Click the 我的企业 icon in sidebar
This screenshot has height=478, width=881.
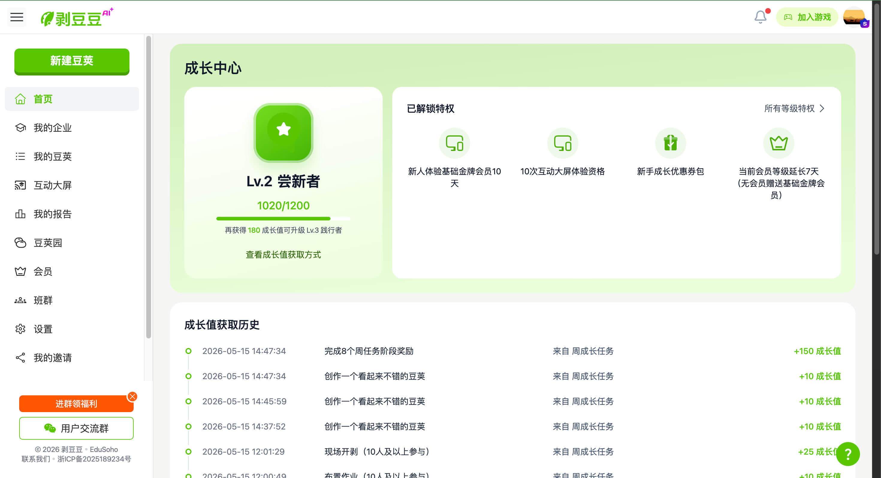pos(20,128)
